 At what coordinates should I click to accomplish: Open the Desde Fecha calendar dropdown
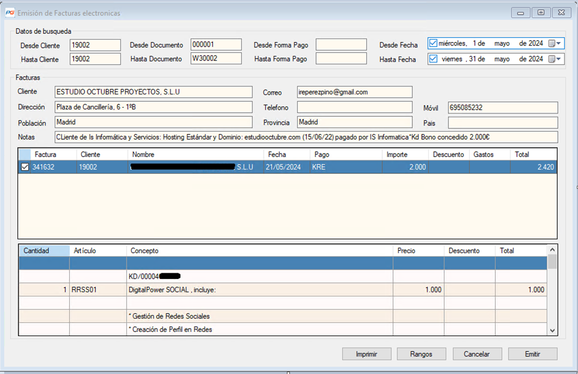coord(555,44)
